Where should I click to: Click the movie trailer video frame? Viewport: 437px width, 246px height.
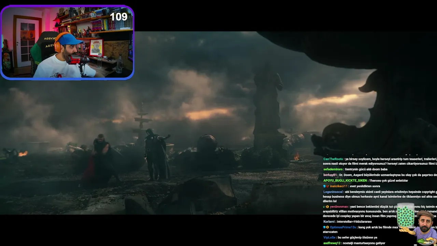click(218, 123)
